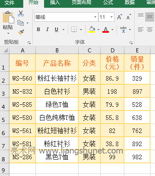Image resolution: width=155 pixels, height=176 pixels.
Task: Select header cell 编号
Action: [22, 63]
